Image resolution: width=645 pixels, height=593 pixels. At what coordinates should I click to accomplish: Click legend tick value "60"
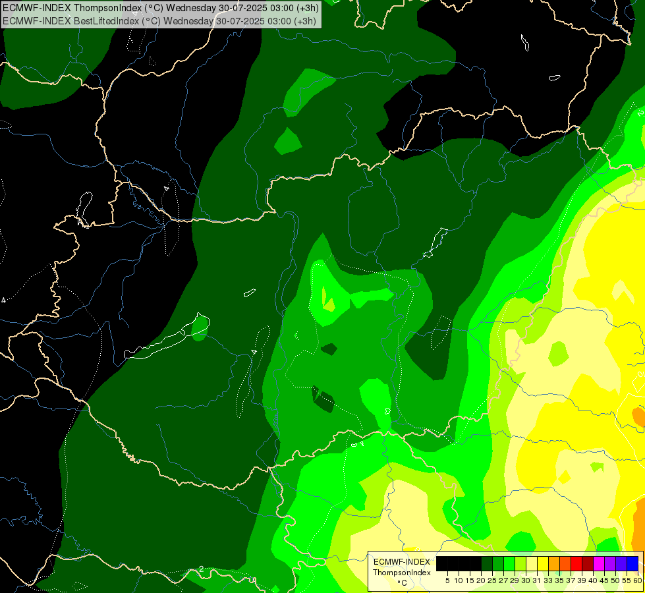click(638, 580)
